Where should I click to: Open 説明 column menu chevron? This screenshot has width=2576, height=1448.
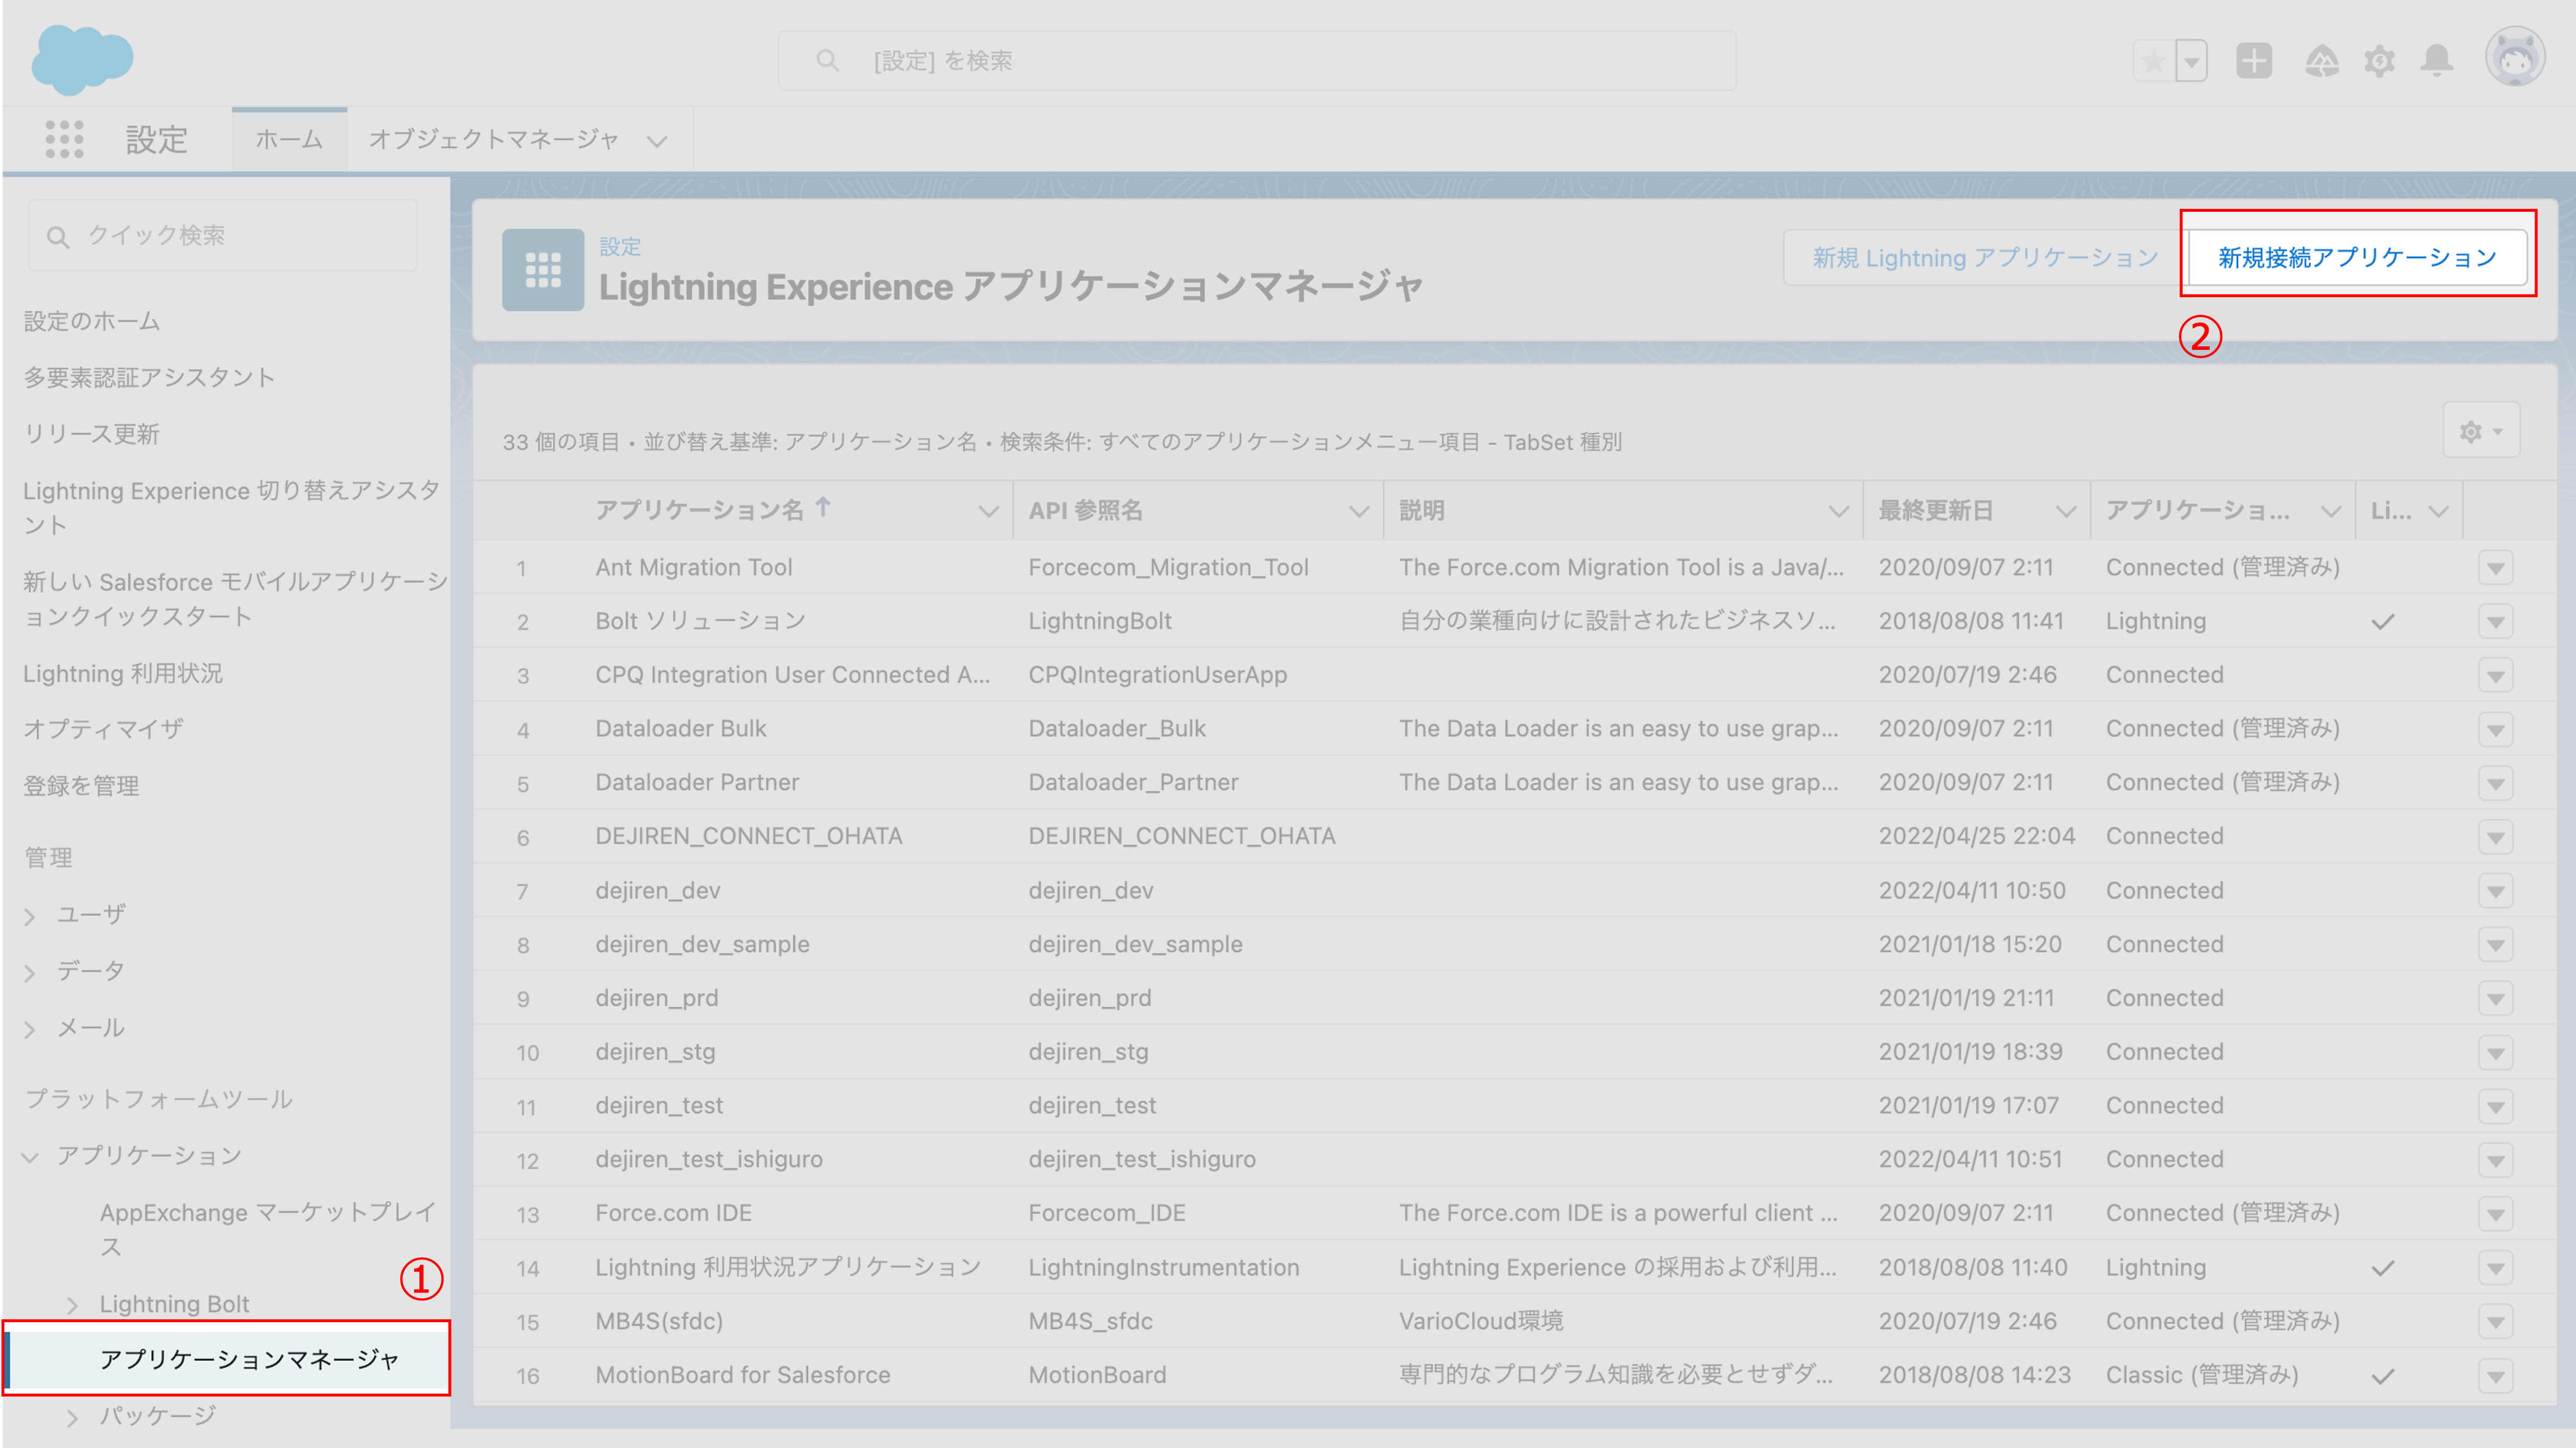(1839, 512)
